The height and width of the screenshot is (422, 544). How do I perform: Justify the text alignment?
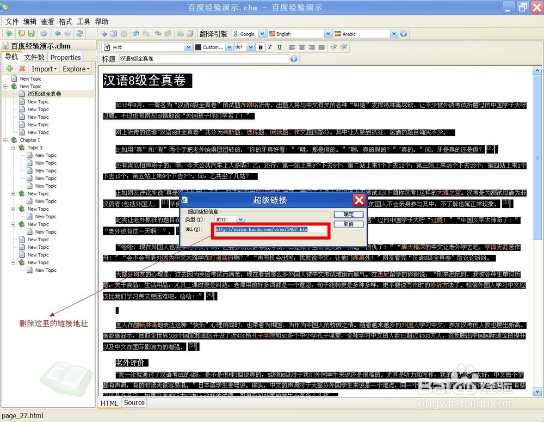point(322,47)
